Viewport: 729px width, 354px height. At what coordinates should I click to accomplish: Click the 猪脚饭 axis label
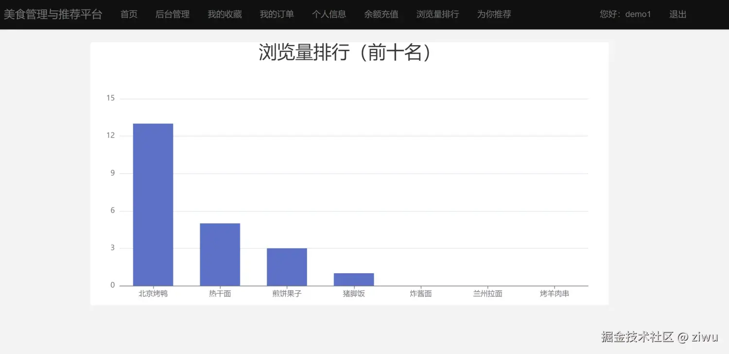[x=354, y=294]
